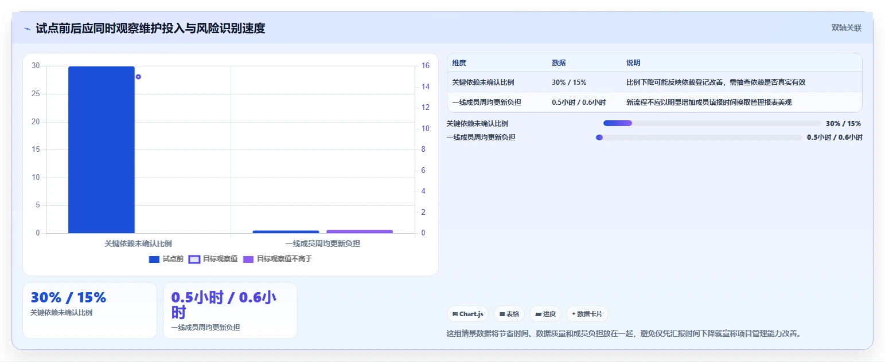Click the 30% / 15% data card

[x=89, y=310]
